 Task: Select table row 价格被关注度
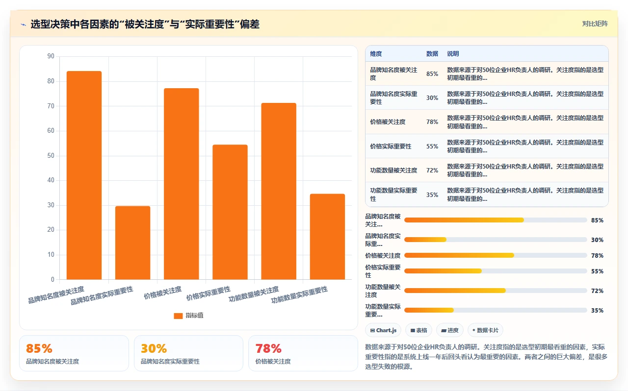tap(487, 122)
